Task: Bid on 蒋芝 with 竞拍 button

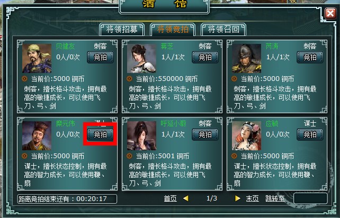Action: click(205, 57)
